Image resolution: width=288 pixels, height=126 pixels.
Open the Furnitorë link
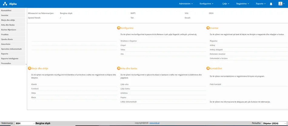pyautogui.click(x=35, y=89)
